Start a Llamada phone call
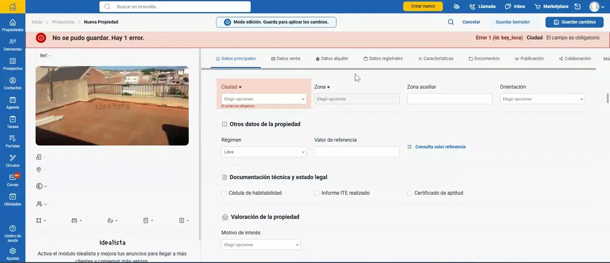The width and height of the screenshot is (610, 263). [x=482, y=7]
